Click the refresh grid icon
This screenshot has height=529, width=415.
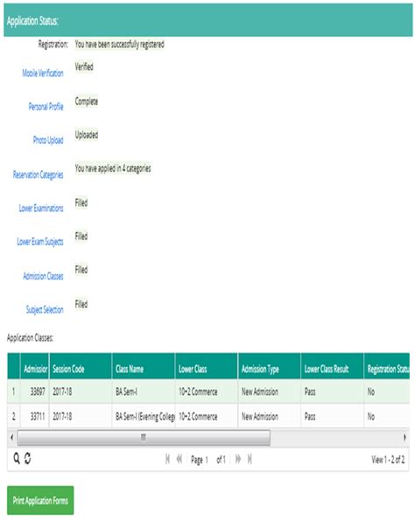click(28, 458)
